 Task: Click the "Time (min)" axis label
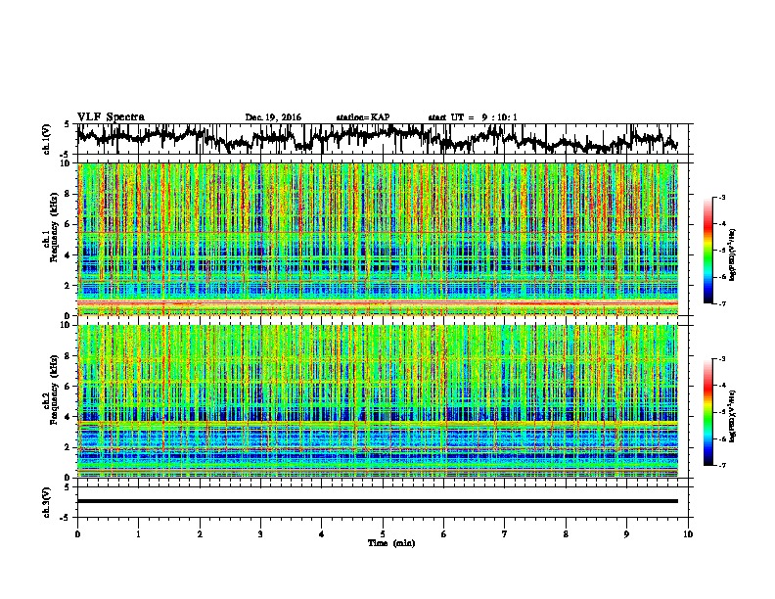(391, 543)
